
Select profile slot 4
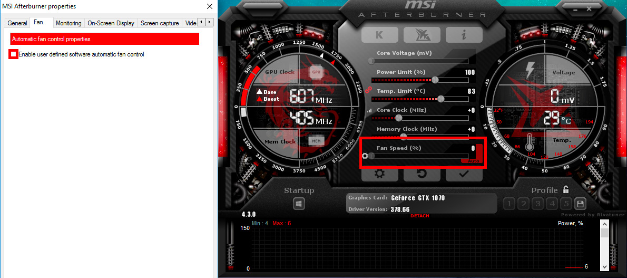(x=552, y=204)
